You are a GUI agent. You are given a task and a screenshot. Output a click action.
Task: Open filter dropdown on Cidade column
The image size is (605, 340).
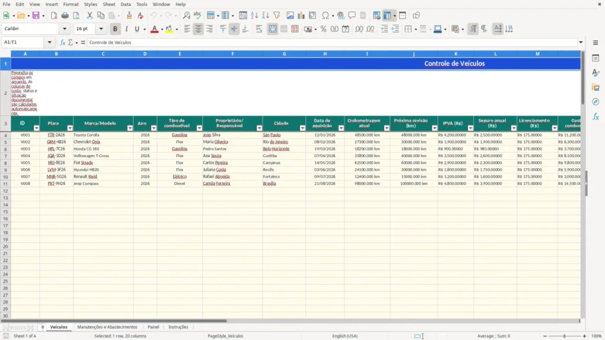click(302, 128)
